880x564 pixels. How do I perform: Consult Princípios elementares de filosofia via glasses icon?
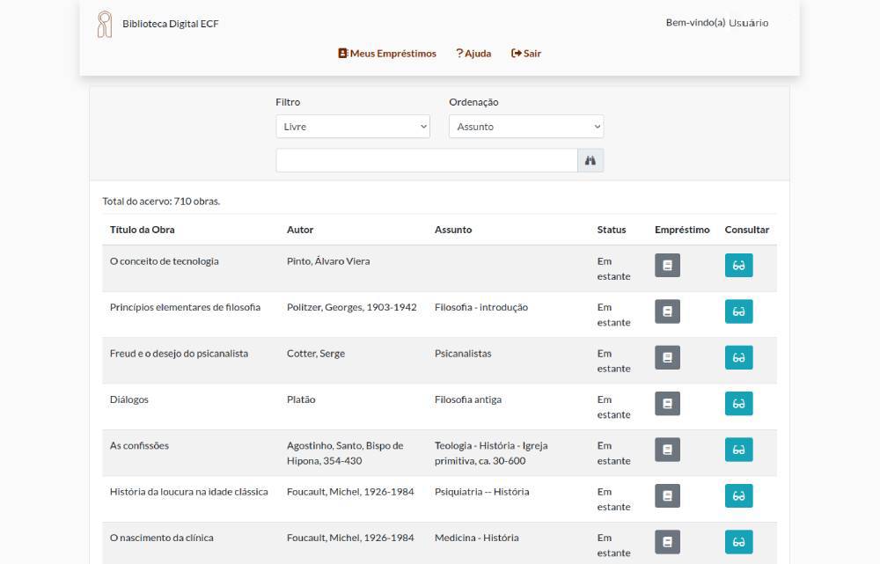pyautogui.click(x=738, y=311)
